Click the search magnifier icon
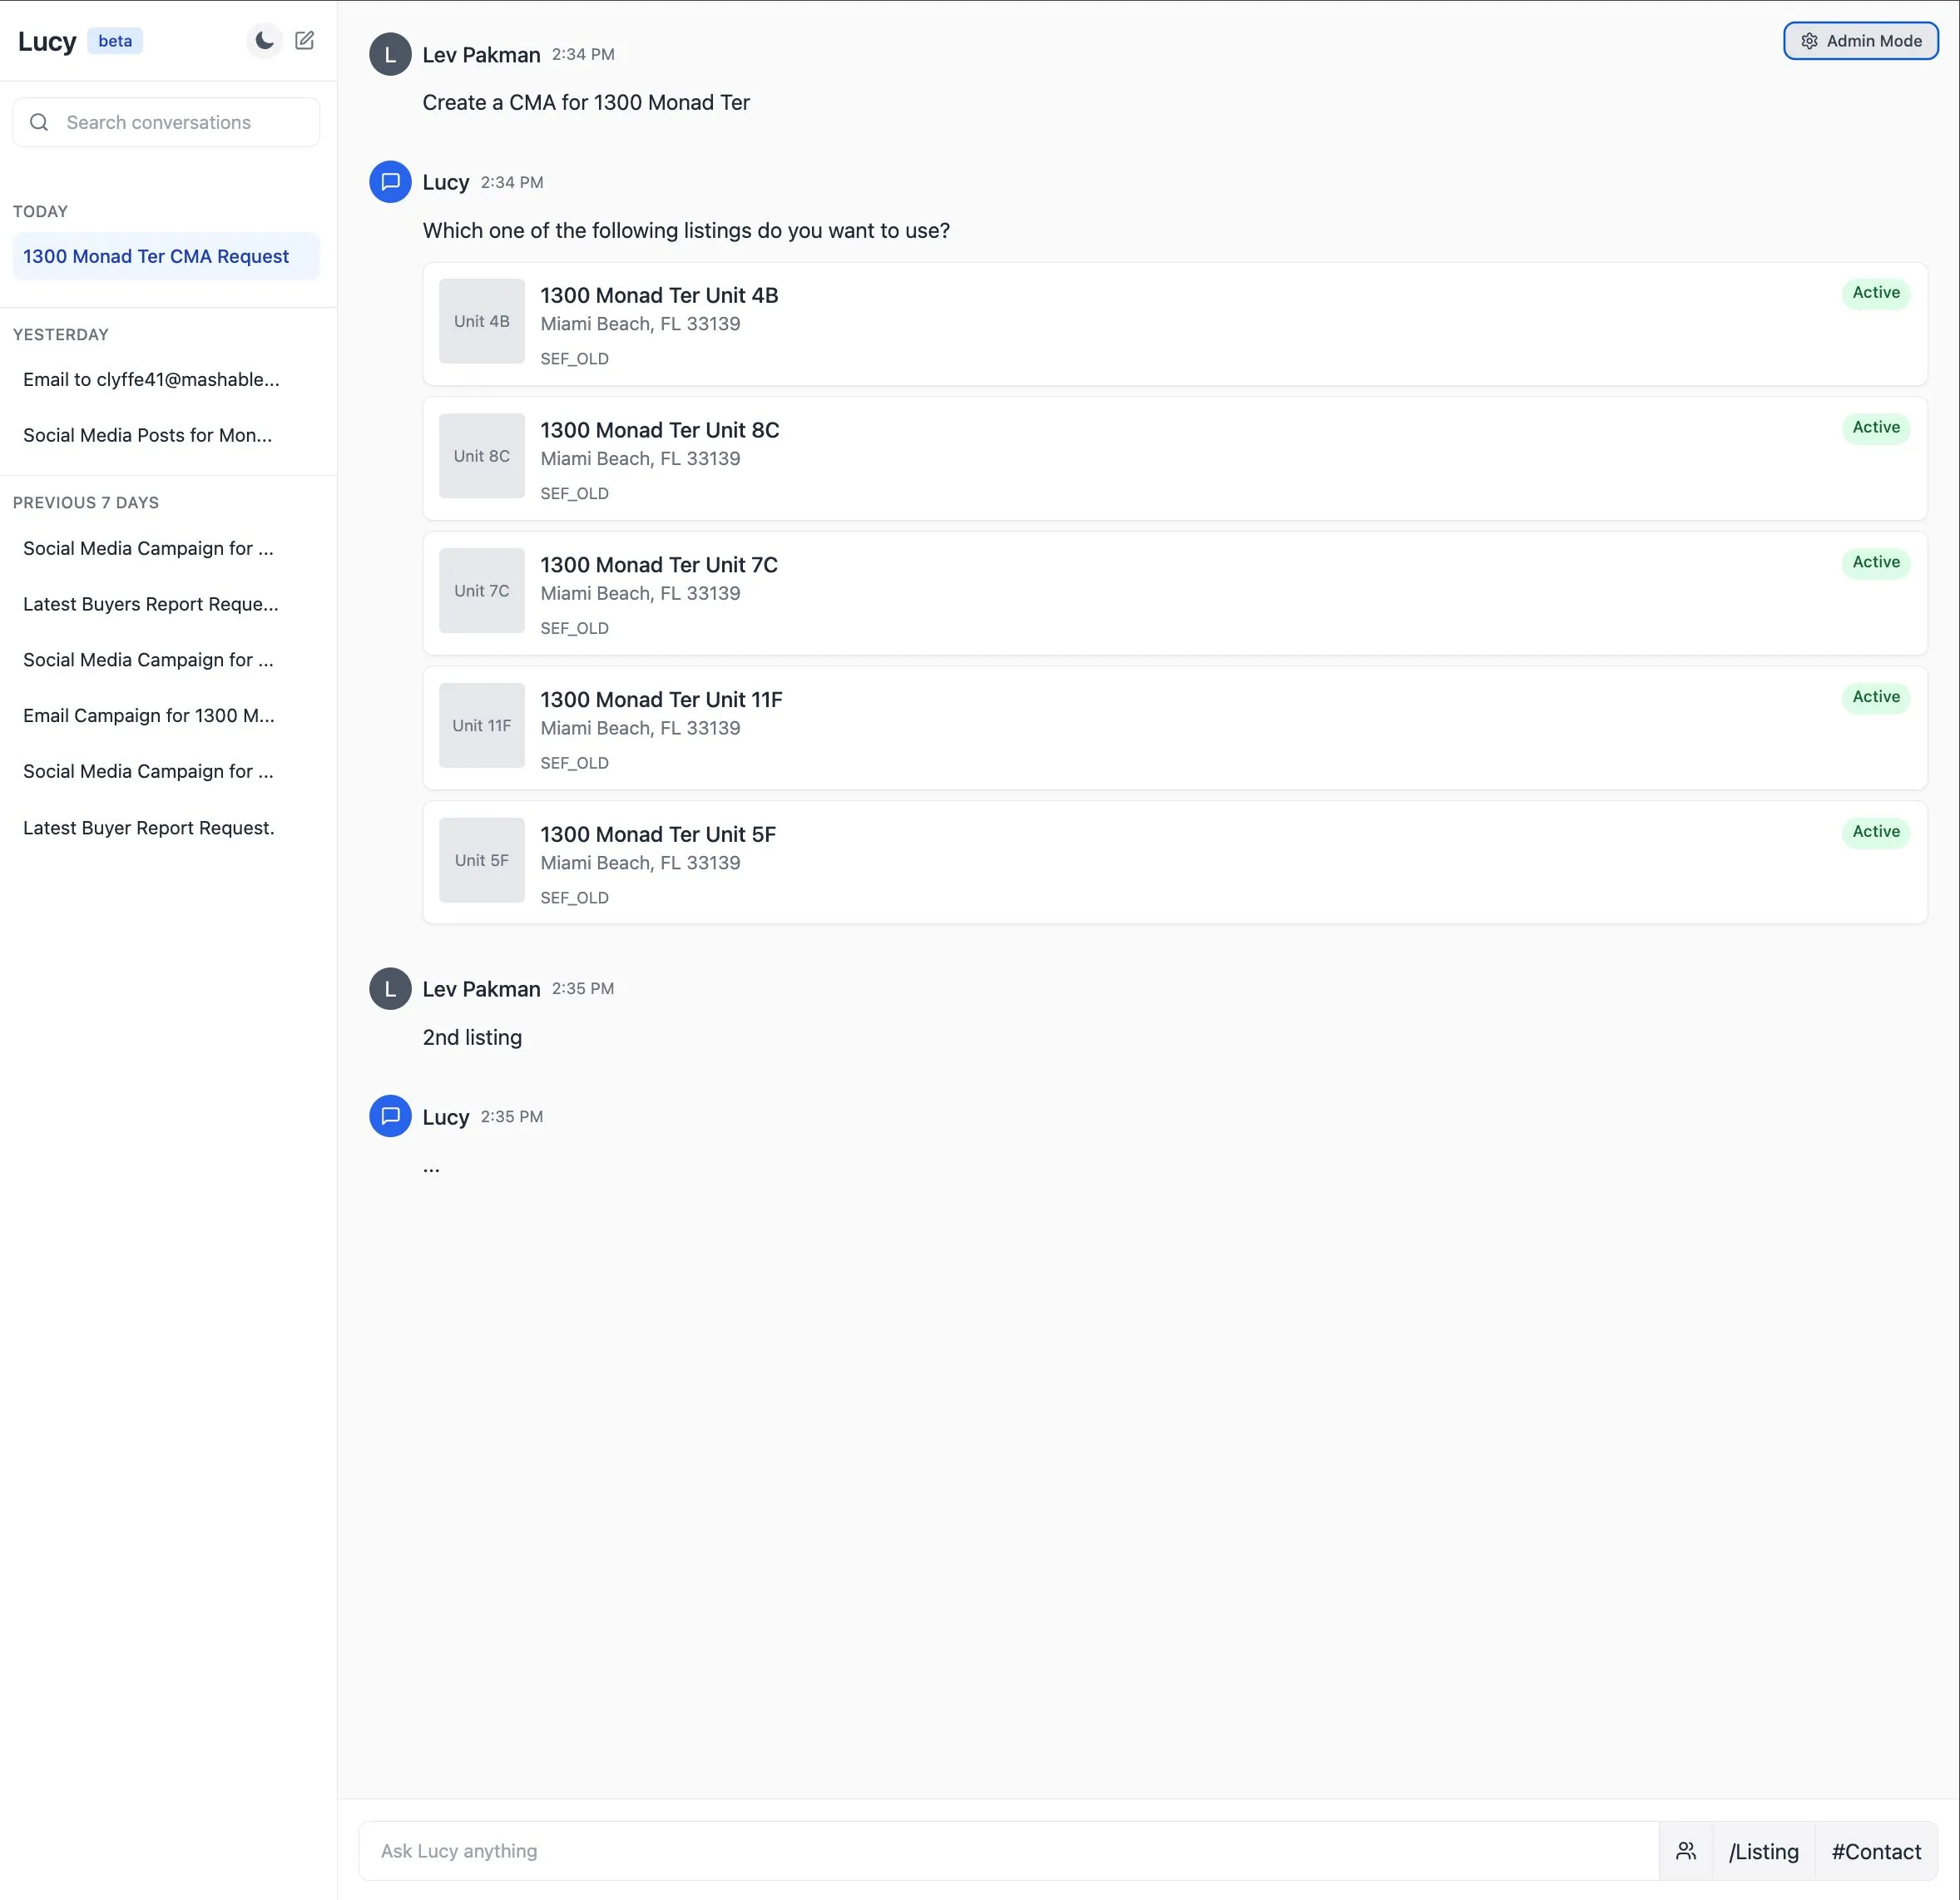The width and height of the screenshot is (1960, 1900). point(39,122)
